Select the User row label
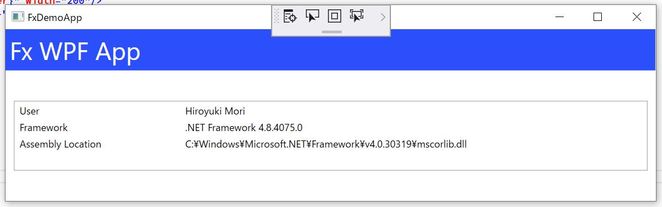The width and height of the screenshot is (662, 207). pos(30,111)
